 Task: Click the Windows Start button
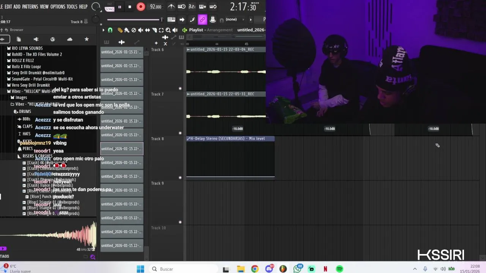140,269
